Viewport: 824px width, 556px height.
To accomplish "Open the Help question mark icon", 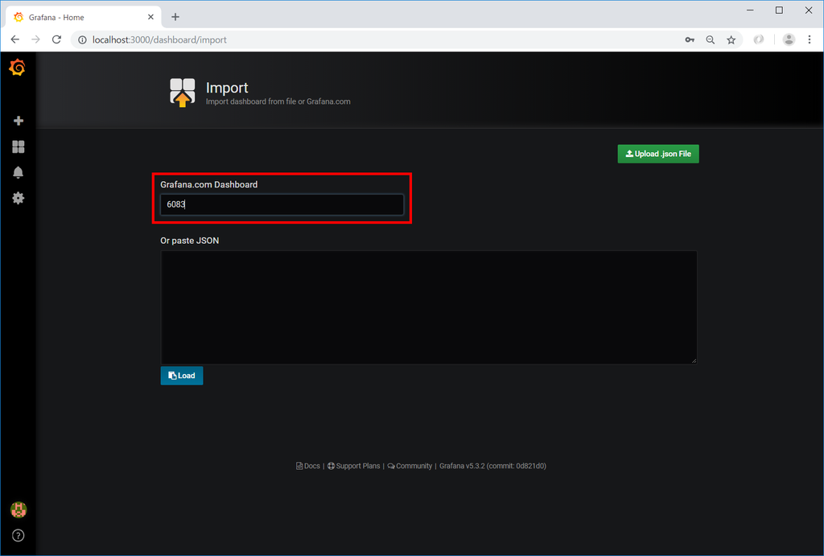I will (x=19, y=536).
